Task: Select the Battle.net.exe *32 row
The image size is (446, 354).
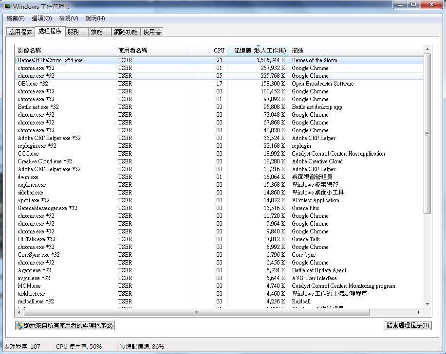Action: (x=219, y=107)
